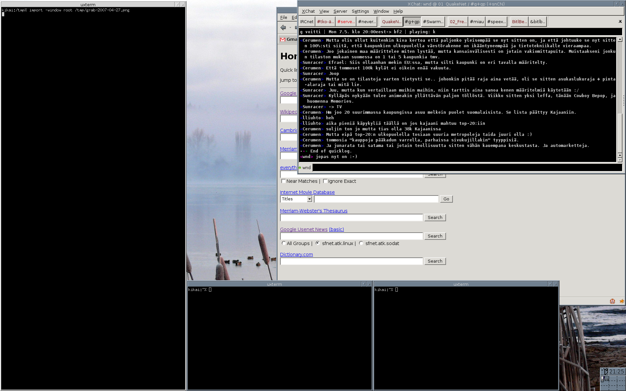Screen dimensions: 626x391
Task: Click the Gmail bookmark icon
Action: click(283, 39)
